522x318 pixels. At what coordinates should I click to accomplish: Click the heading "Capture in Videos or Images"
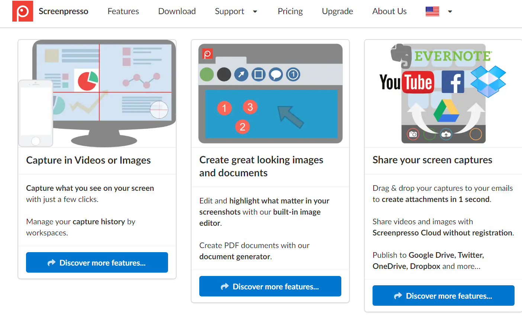[x=88, y=160]
